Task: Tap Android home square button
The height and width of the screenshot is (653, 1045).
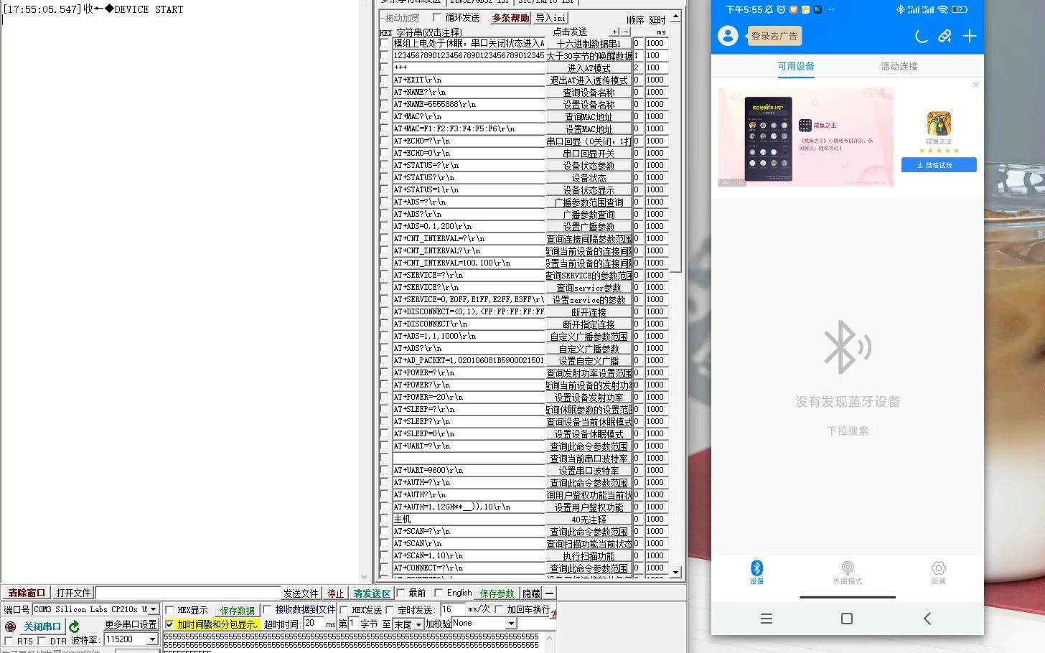Action: coord(847,619)
